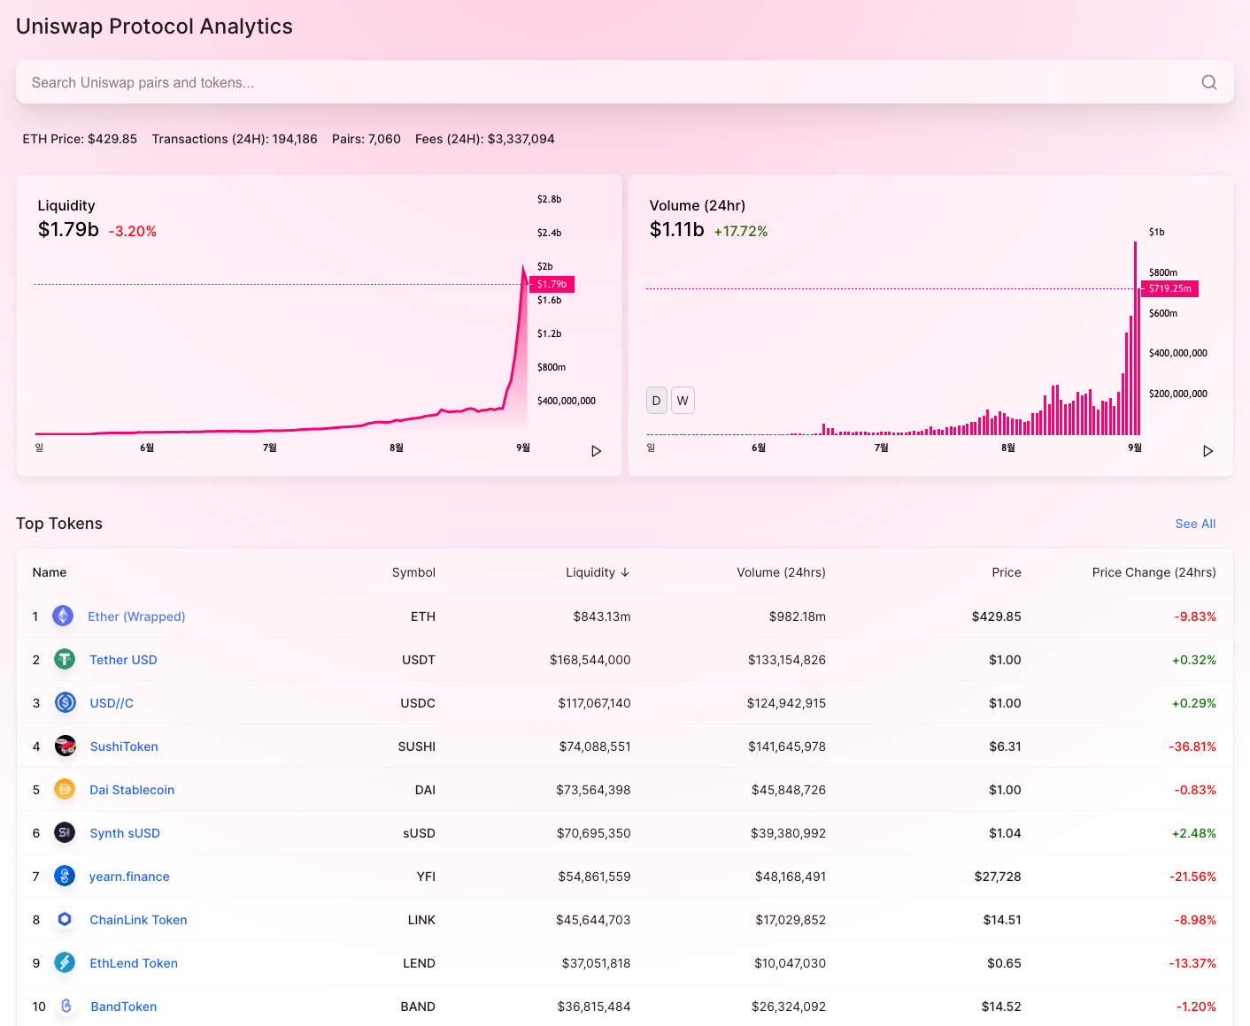1250x1026 pixels.
Task: Play the Volume chart animation
Action: [x=1208, y=451]
